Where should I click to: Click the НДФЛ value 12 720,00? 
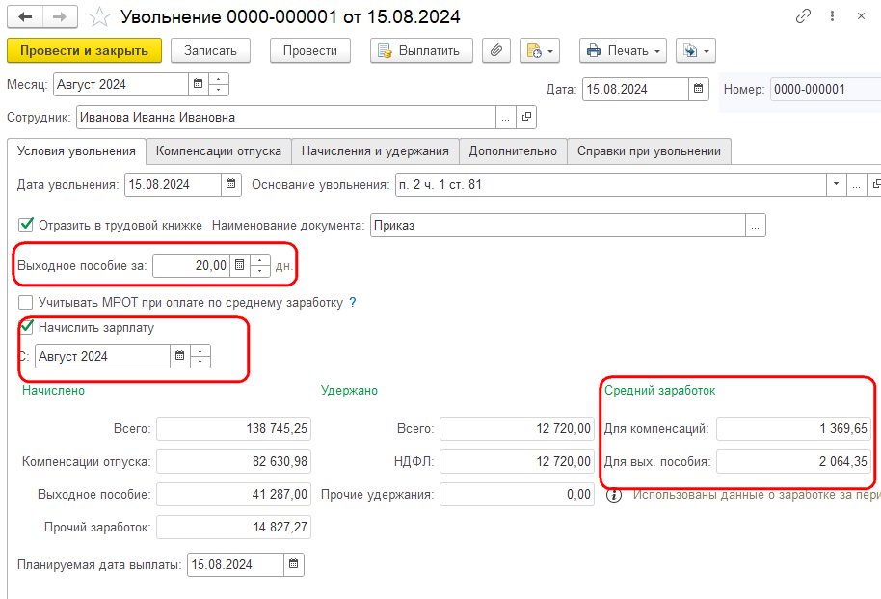tap(517, 461)
